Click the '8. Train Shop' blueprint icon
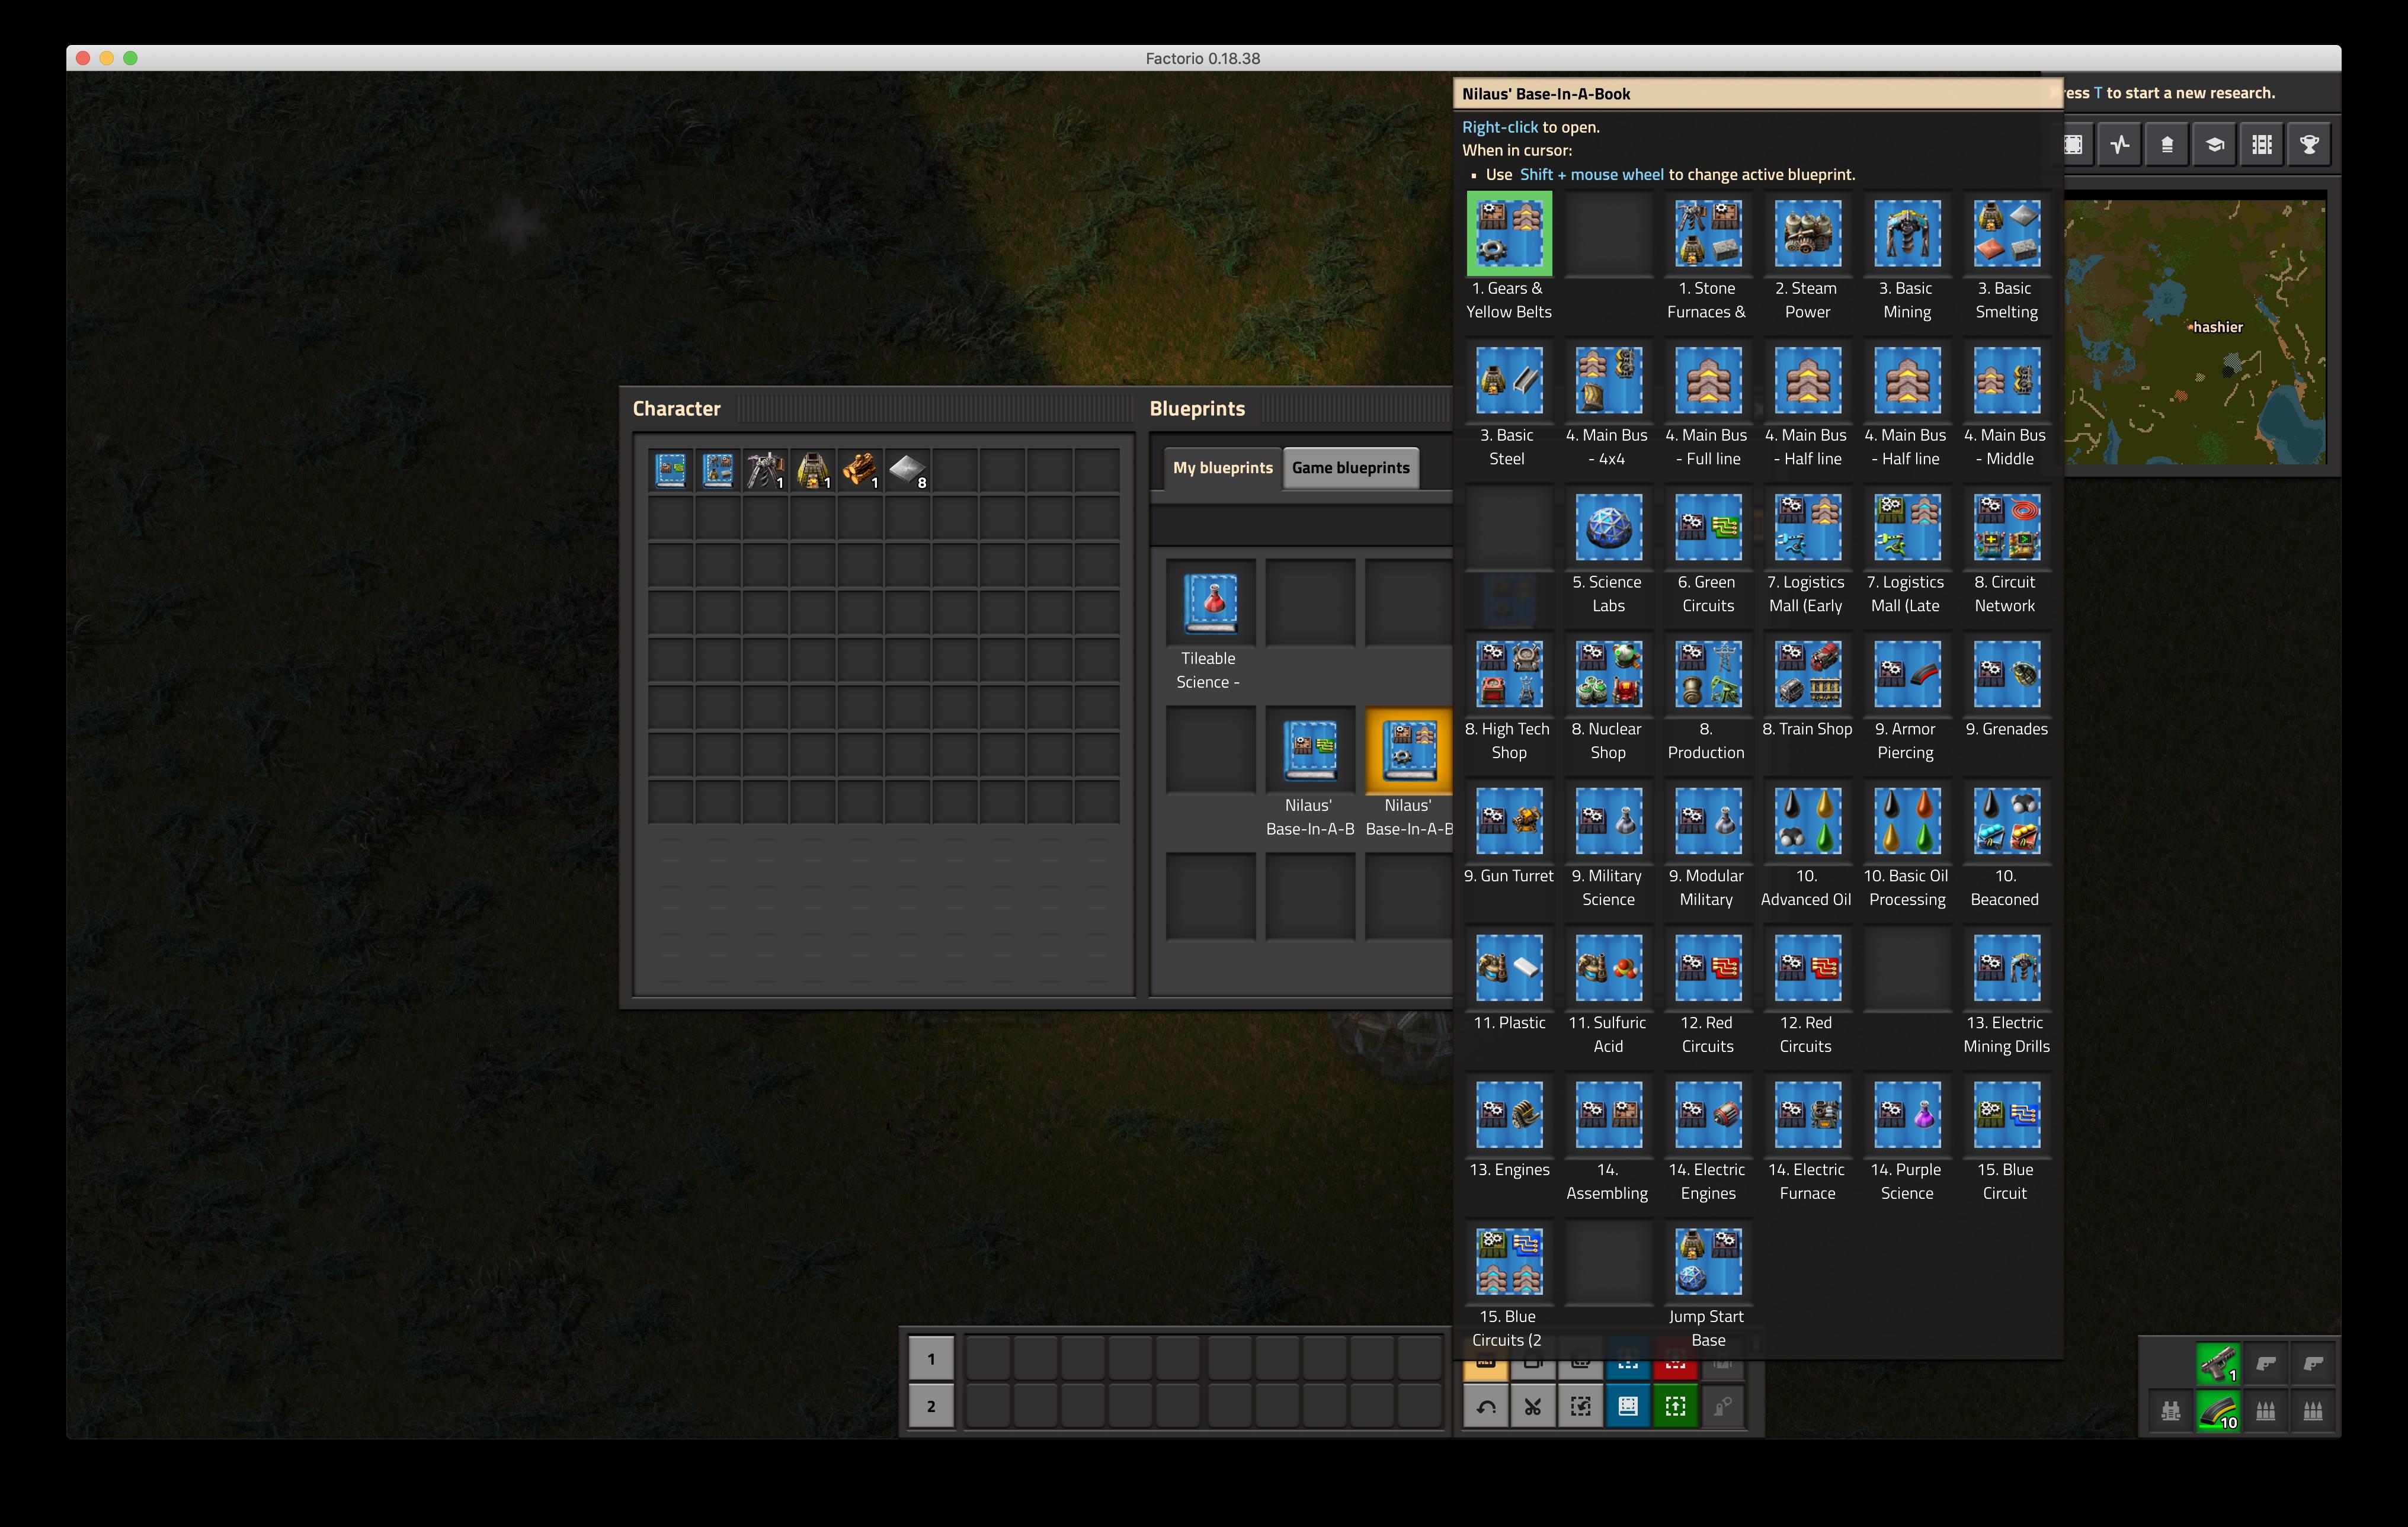Image resolution: width=2408 pixels, height=1527 pixels. coord(1807,675)
